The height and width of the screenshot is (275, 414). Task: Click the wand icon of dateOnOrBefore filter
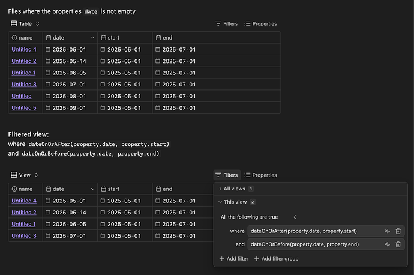[x=387, y=244]
